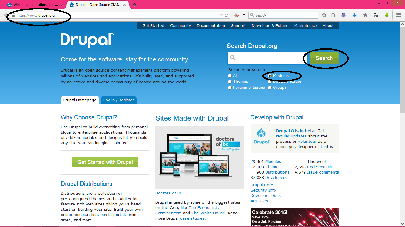Image resolution: width=405 pixels, height=227 pixels.
Task: Open the About menu item
Action: [x=328, y=25]
